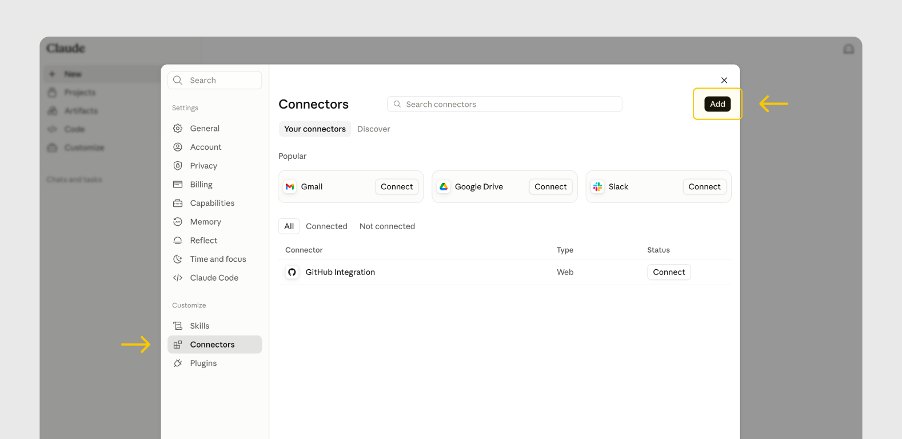Screen dimensions: 902x439
Task: Click the Capabilities toolbox icon
Action: [x=178, y=203]
